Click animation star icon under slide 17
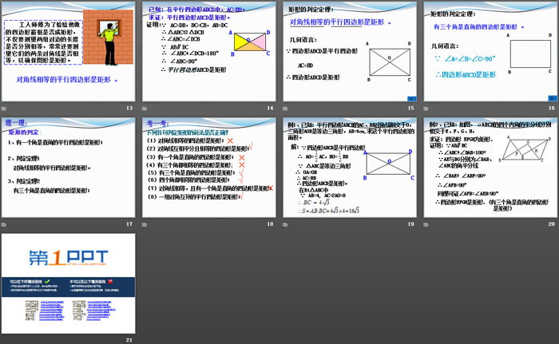Image resolution: width=559 pixels, height=344 pixels. tap(4, 224)
